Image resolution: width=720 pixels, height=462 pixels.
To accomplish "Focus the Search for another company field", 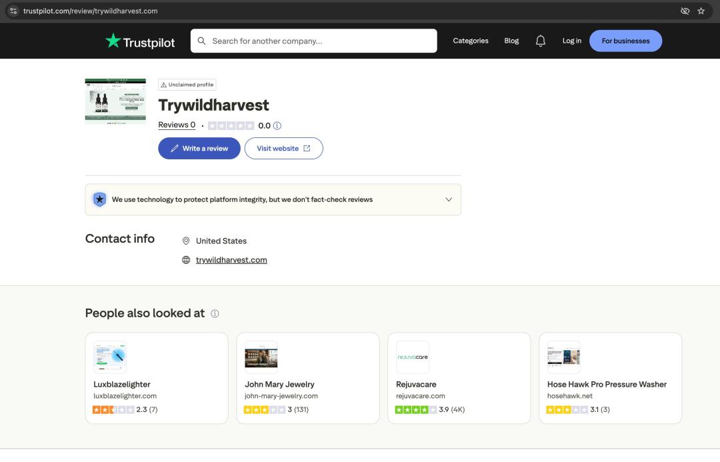I will [x=313, y=41].
